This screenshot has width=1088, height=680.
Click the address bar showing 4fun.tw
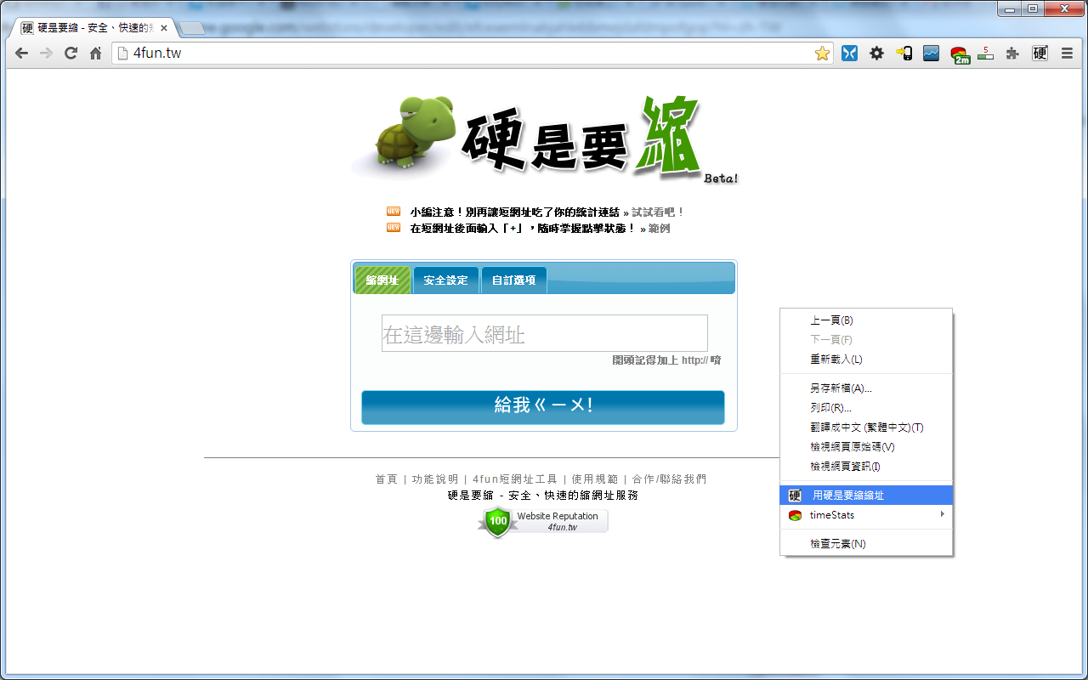(x=473, y=54)
